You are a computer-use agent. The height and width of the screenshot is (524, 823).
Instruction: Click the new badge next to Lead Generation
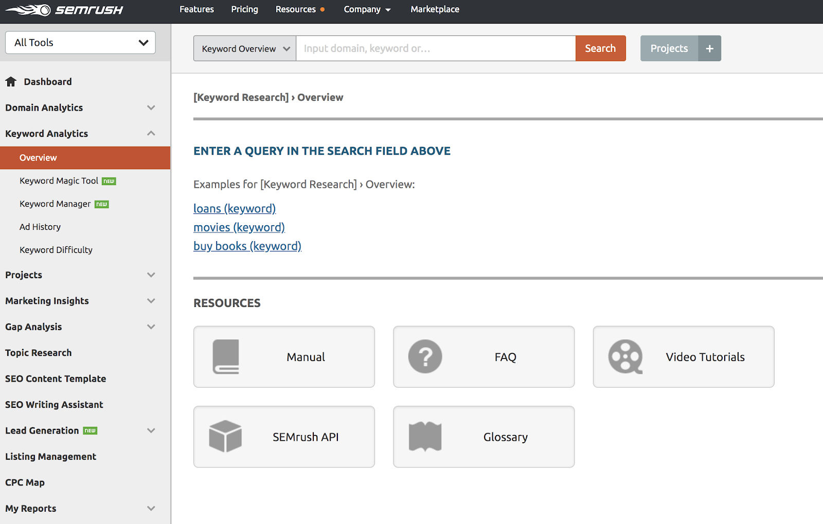(90, 431)
